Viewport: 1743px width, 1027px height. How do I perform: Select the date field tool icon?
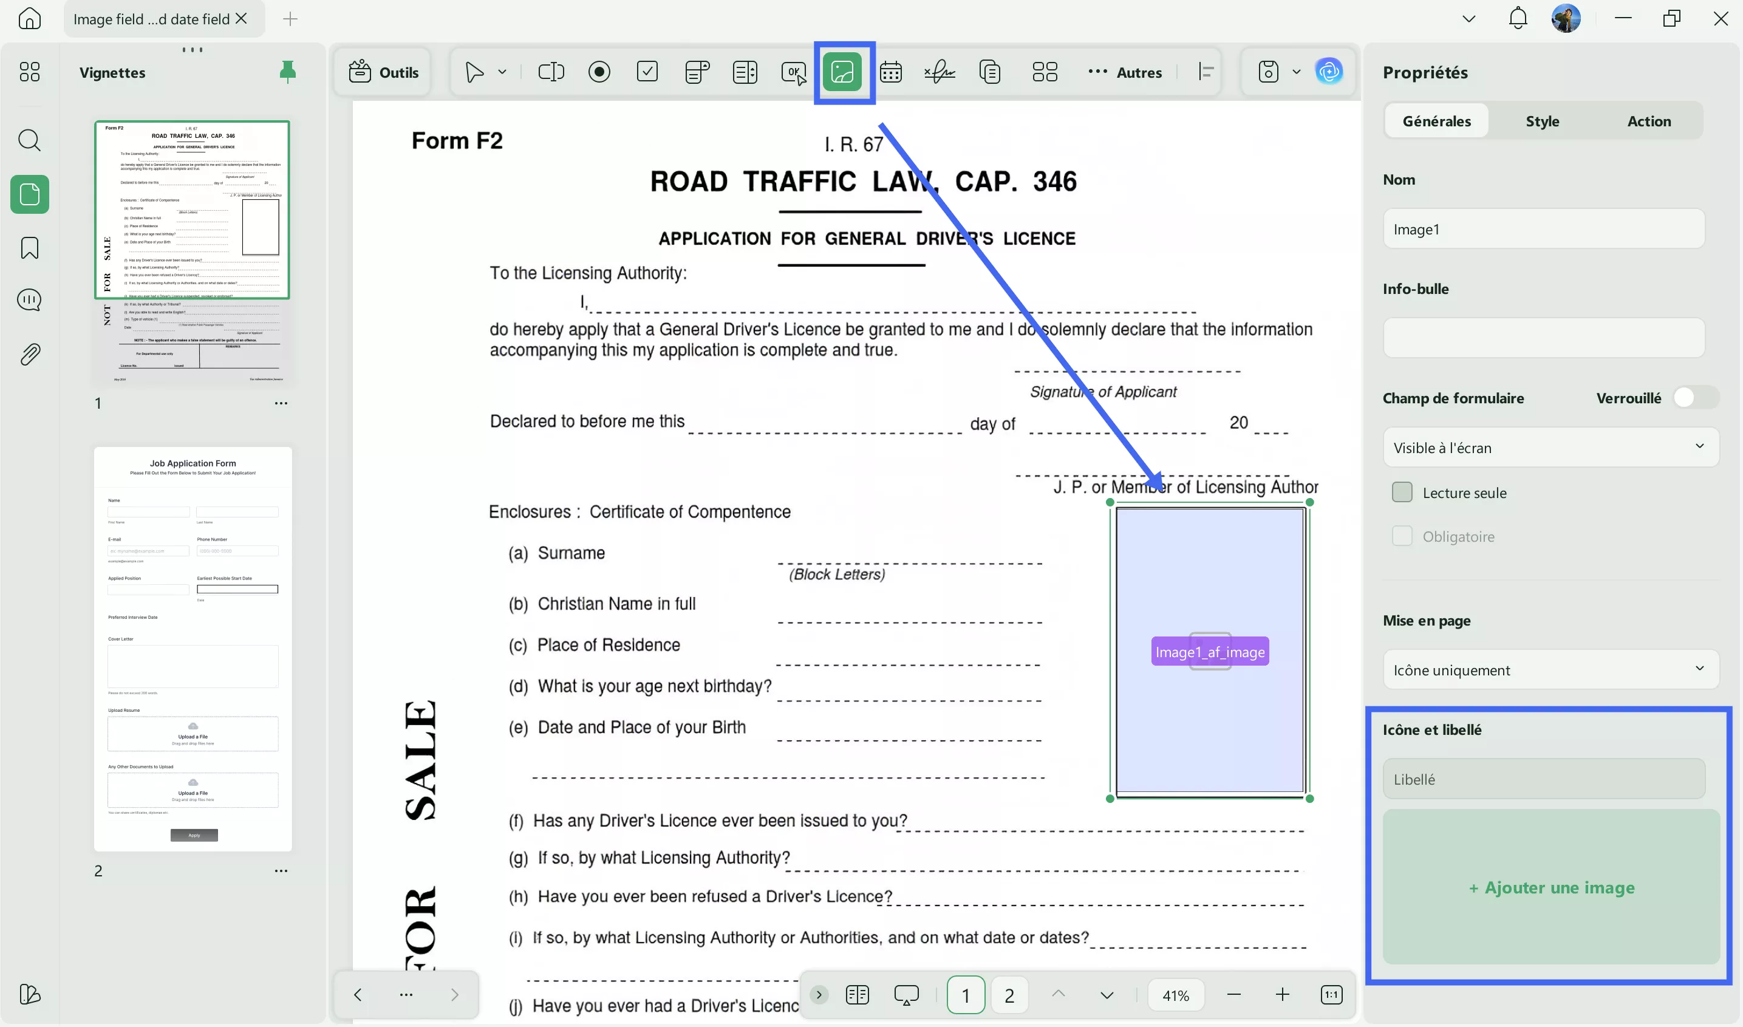coord(890,72)
